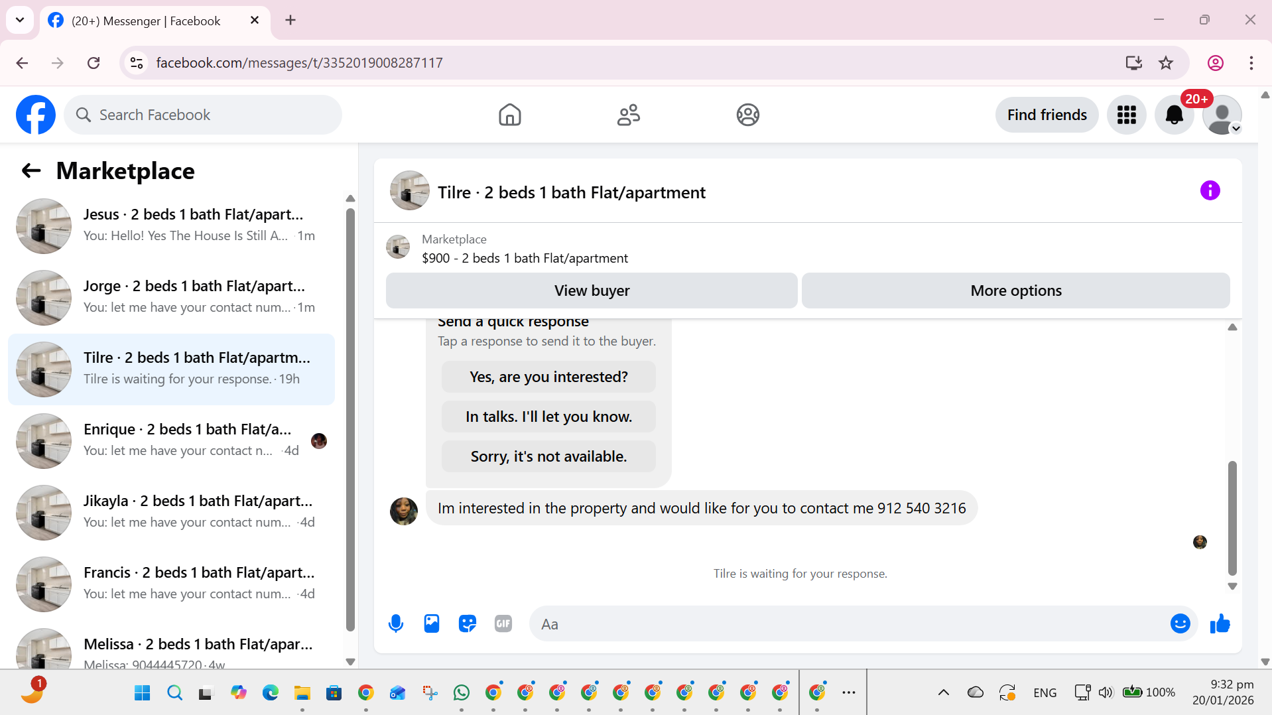Bookmark this page with the star icon
1272x715 pixels.
(x=1166, y=63)
